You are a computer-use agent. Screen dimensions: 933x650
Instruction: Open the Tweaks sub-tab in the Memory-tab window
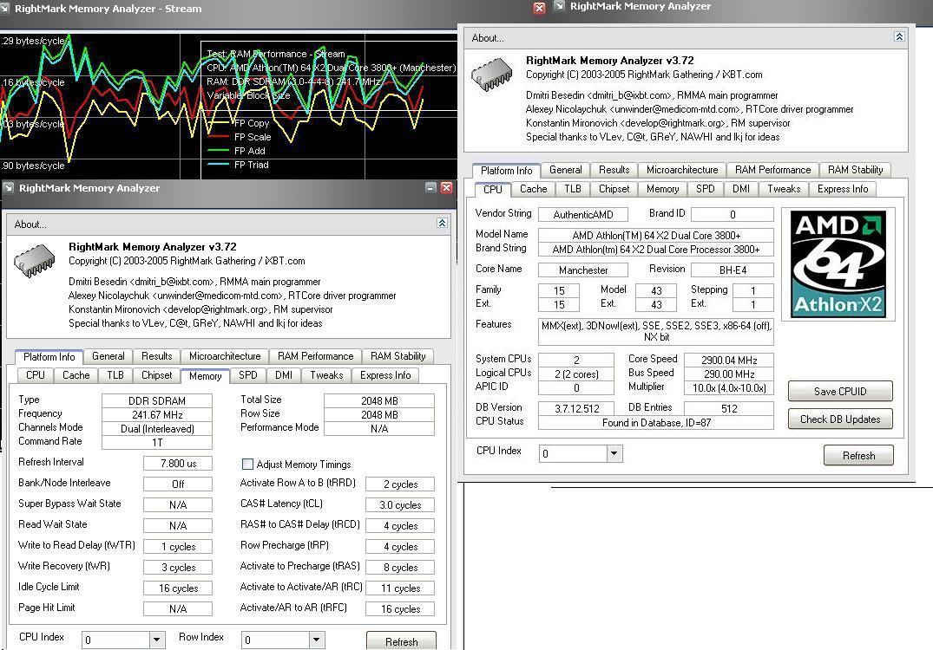pyautogui.click(x=326, y=375)
